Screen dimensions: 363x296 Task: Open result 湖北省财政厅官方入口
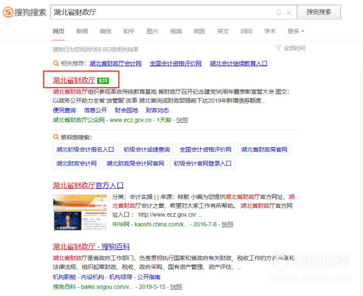88,185
